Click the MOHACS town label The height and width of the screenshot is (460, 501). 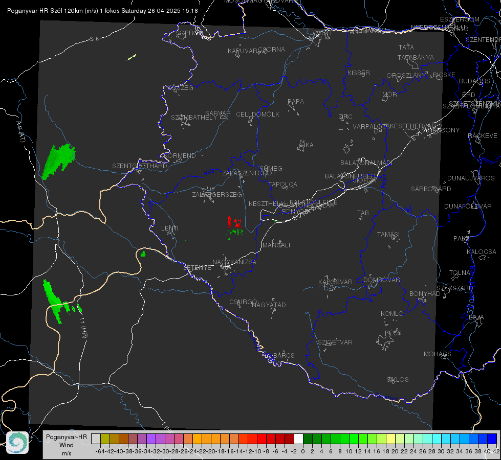coord(437,354)
